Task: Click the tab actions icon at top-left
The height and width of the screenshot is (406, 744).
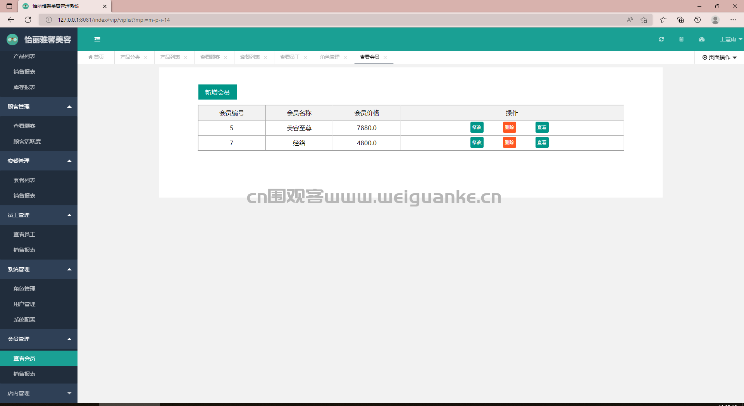Action: coord(9,6)
